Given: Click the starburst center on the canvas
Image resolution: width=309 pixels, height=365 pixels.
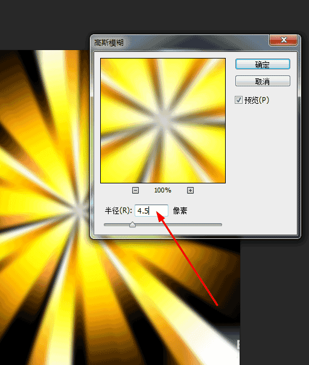Looking at the screenshot, I should (80, 209).
